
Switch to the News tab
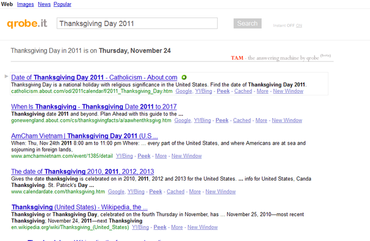(44, 4)
